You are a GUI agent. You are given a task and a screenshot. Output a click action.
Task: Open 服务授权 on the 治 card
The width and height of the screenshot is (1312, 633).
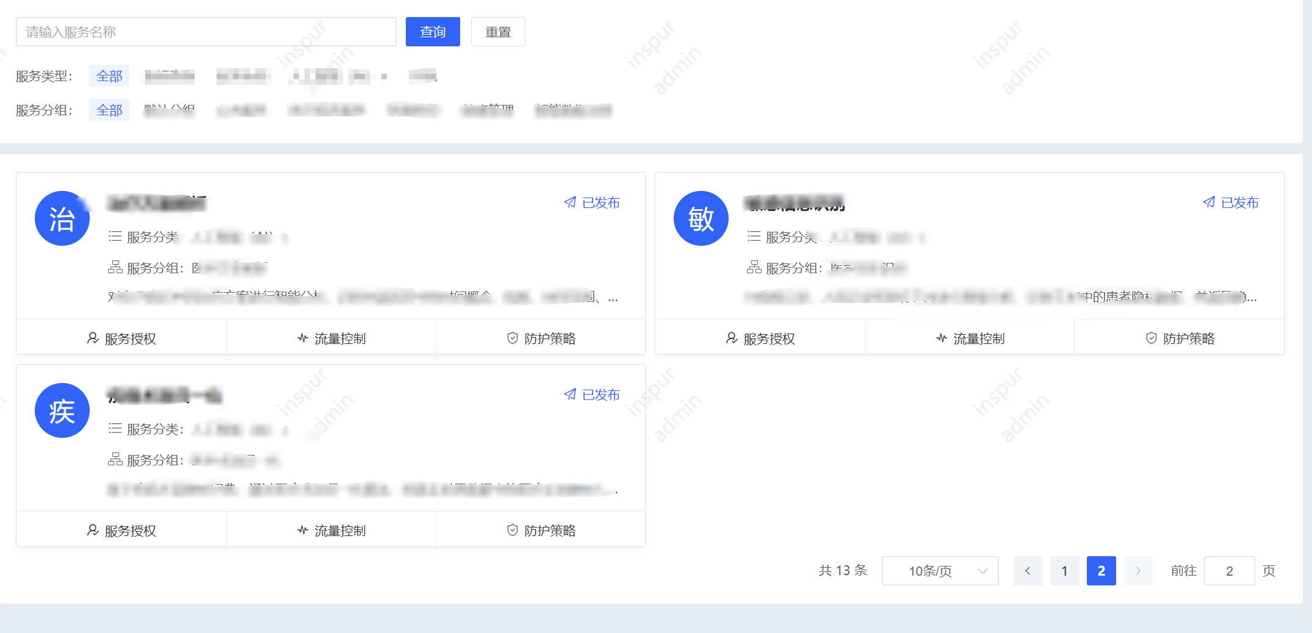click(x=121, y=338)
